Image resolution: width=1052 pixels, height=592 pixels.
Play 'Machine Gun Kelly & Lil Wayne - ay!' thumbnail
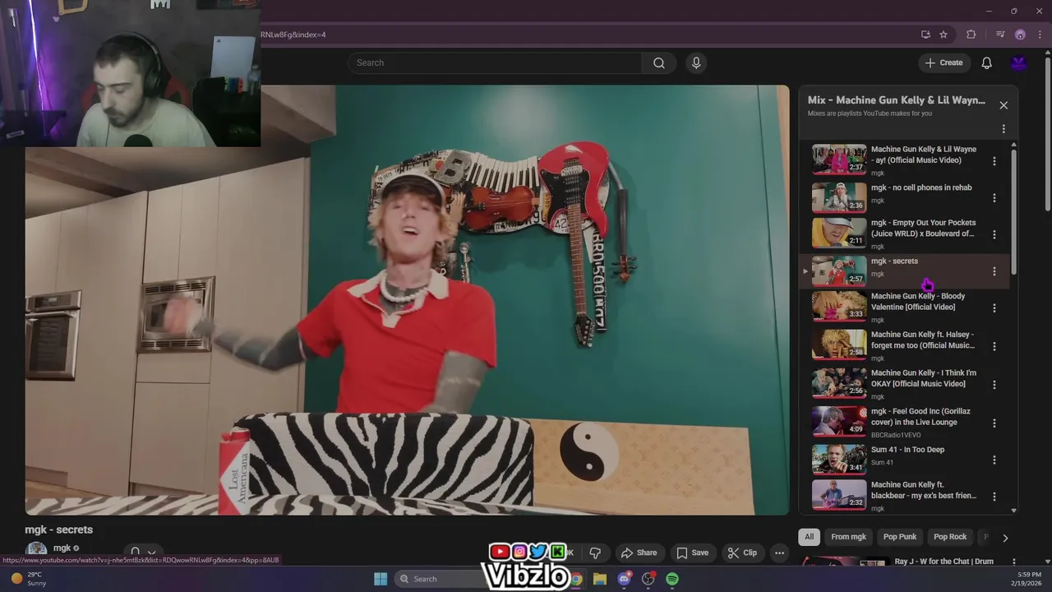839,160
